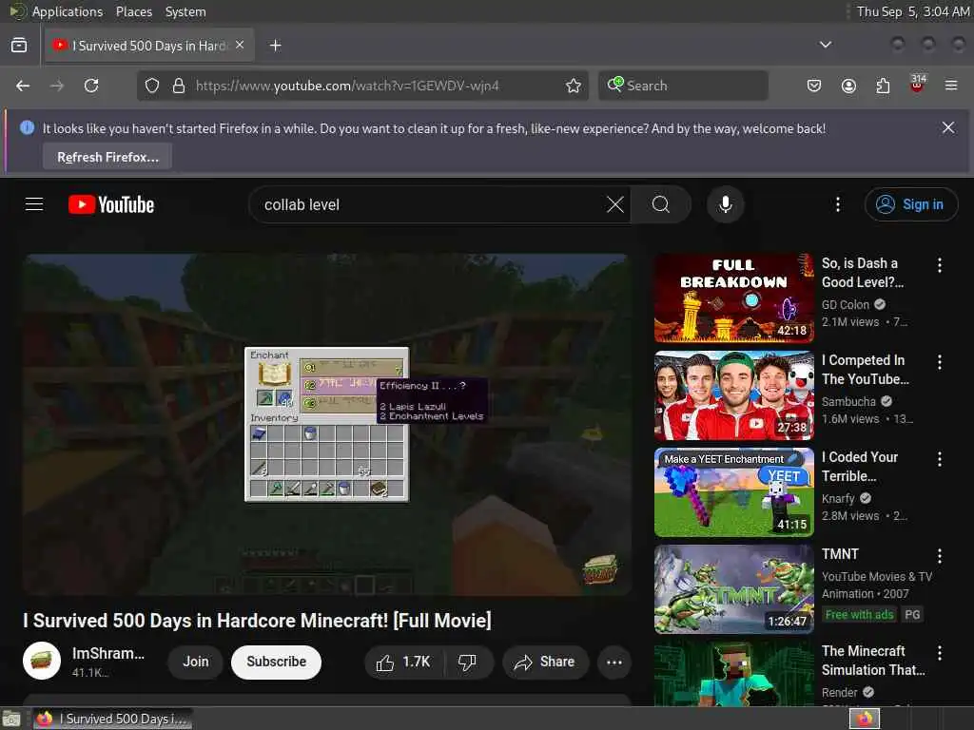Click the date and time clock

912,11
